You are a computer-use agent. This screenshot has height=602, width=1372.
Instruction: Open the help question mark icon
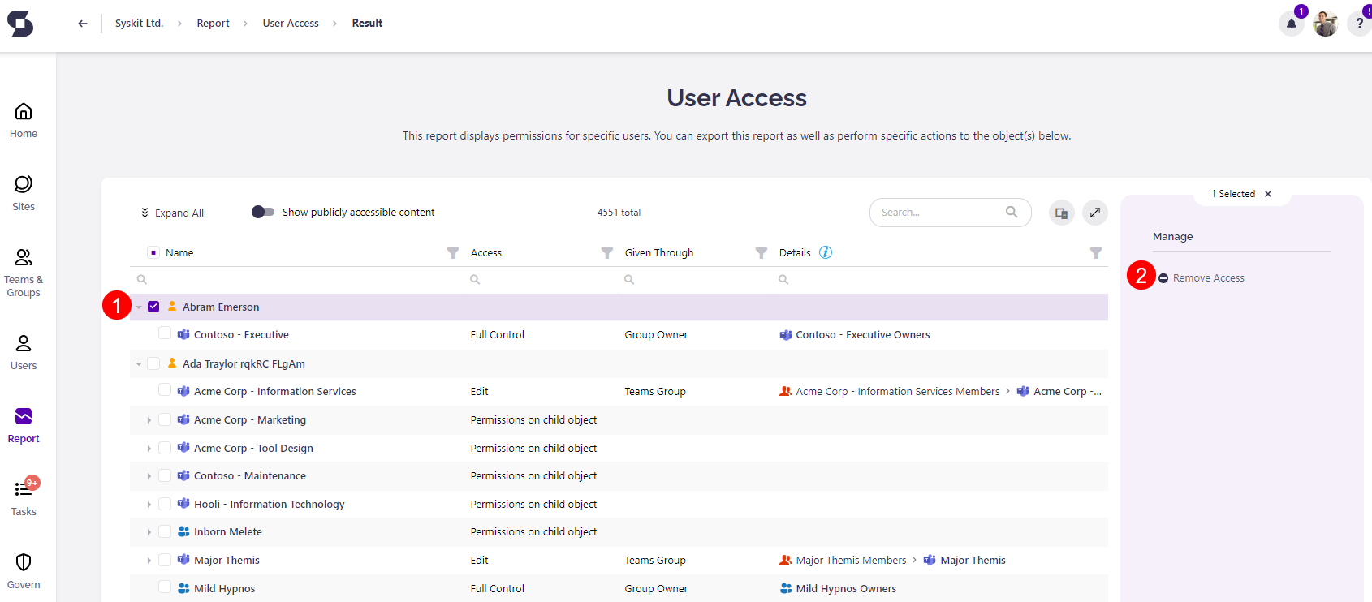point(1360,24)
